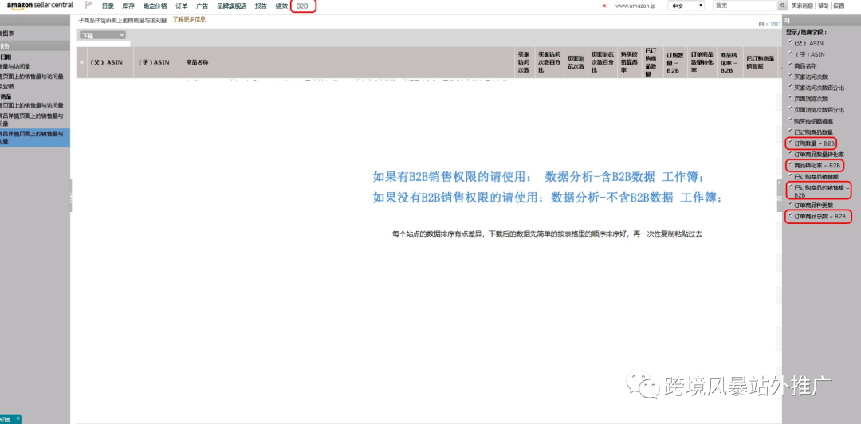The image size is (861, 424).
Task: Open the 订单 menu
Action: 181,6
